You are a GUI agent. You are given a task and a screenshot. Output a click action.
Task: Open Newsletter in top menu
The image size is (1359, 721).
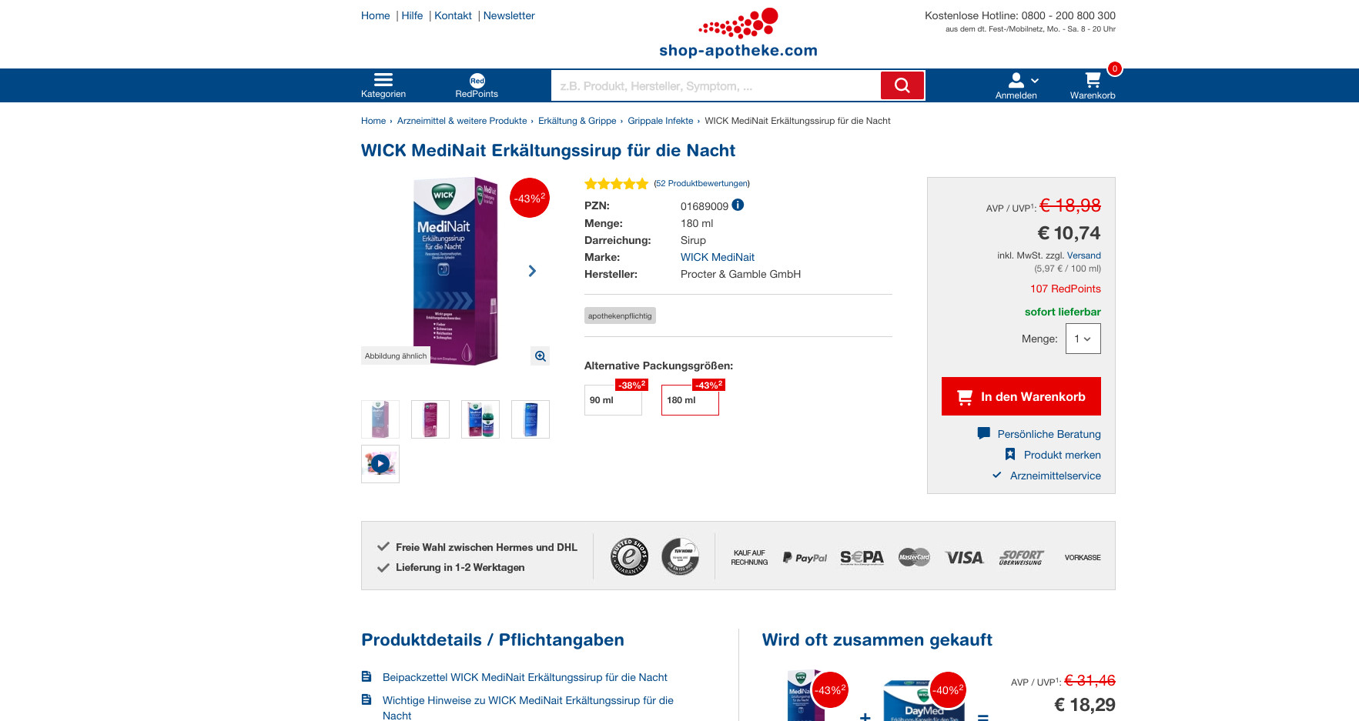[x=509, y=15]
